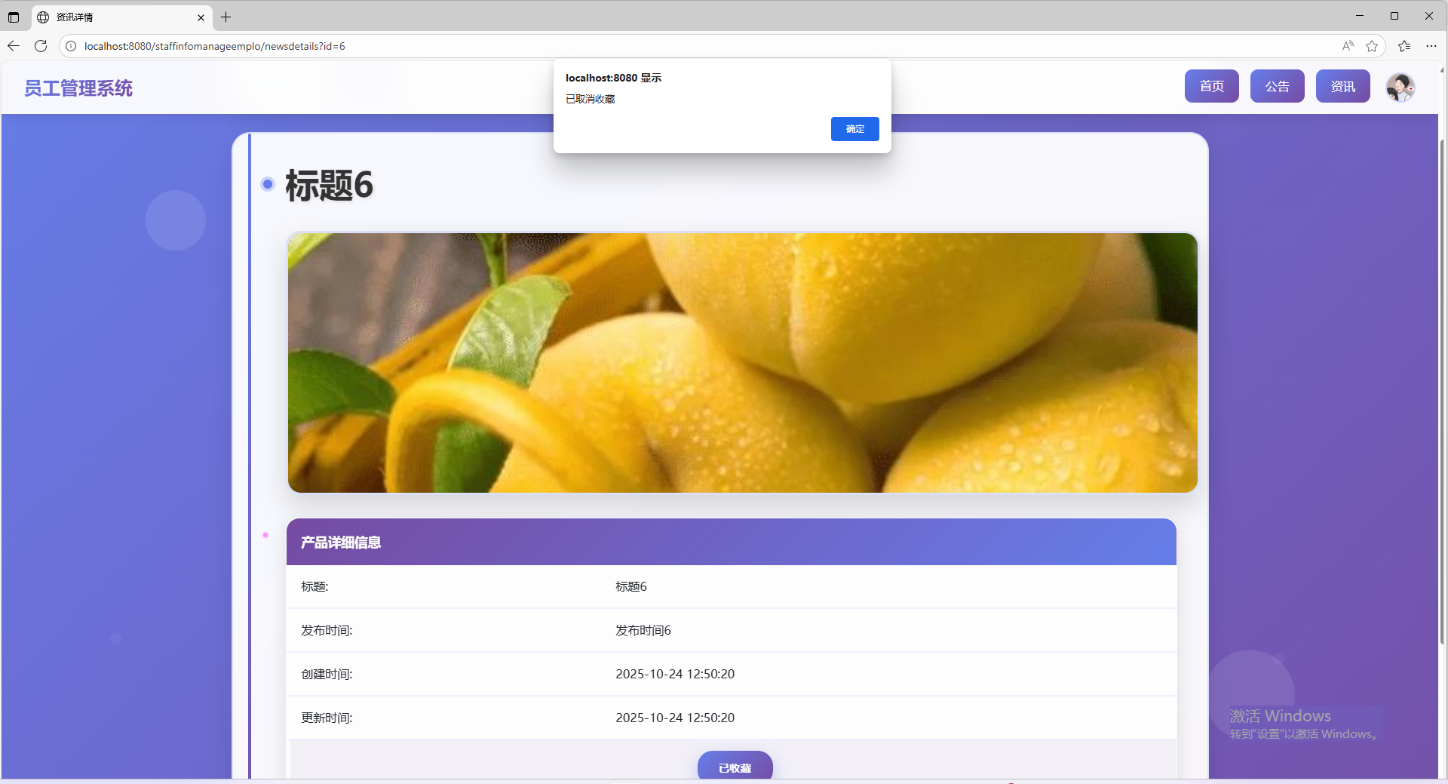
Task: Click the lemon article image
Action: (x=742, y=363)
